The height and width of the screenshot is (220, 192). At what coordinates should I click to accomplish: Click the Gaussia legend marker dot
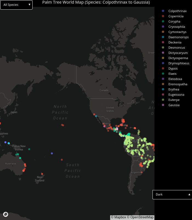[163, 105]
